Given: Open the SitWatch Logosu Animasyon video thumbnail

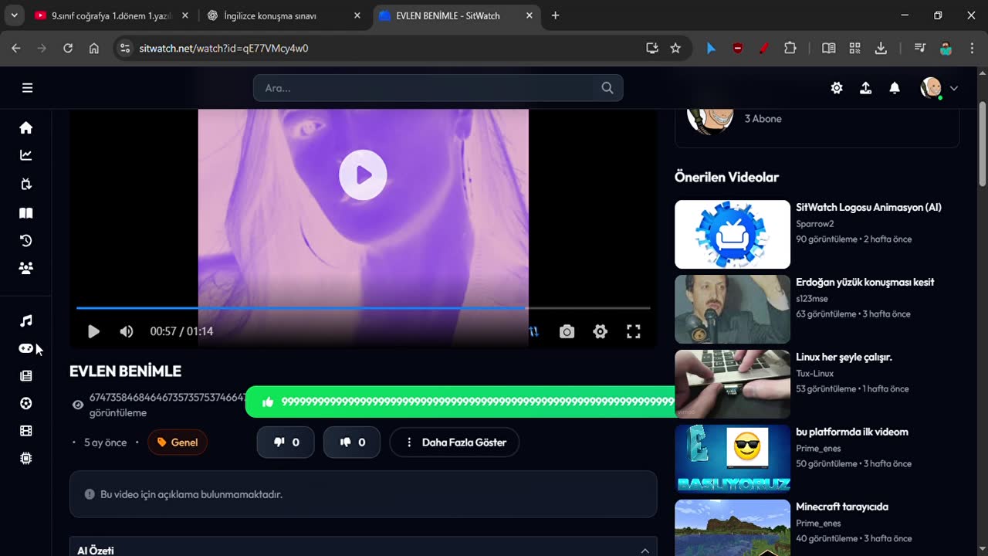Looking at the screenshot, I should click(x=732, y=234).
